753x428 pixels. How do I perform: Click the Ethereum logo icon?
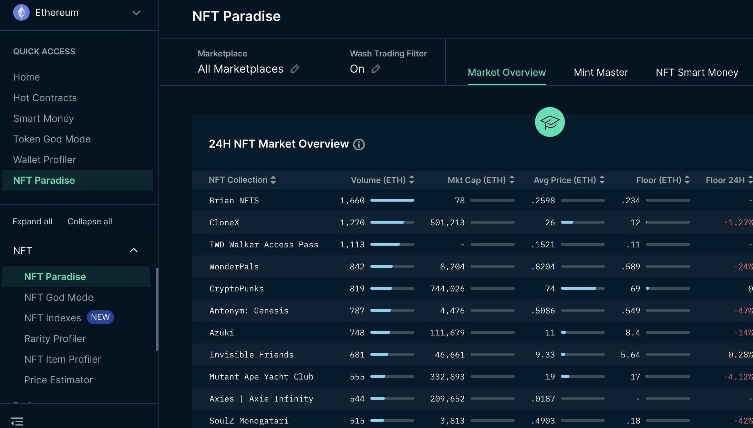tap(21, 12)
